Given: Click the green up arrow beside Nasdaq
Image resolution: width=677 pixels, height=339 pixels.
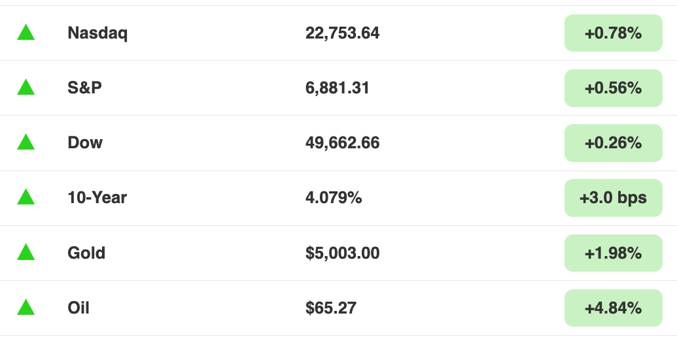Looking at the screenshot, I should 26,33.
